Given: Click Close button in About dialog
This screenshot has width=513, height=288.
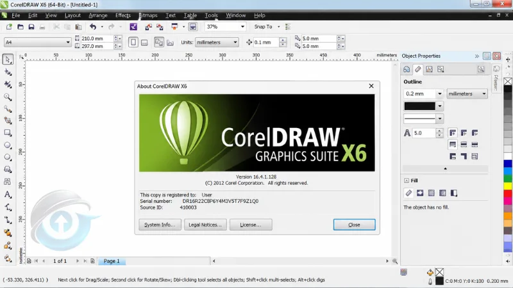Looking at the screenshot, I should coord(355,225).
